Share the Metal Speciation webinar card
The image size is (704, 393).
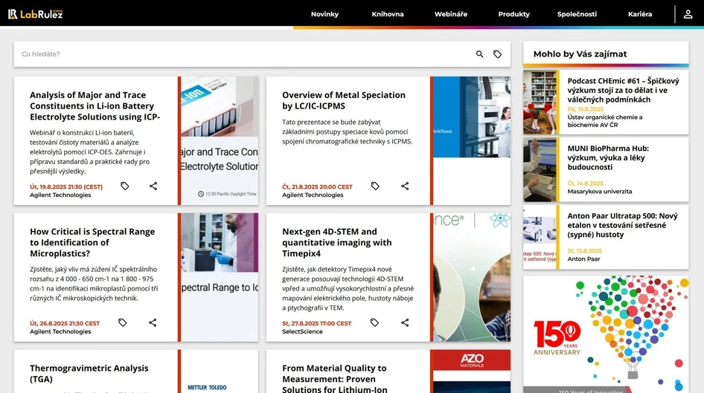(405, 186)
